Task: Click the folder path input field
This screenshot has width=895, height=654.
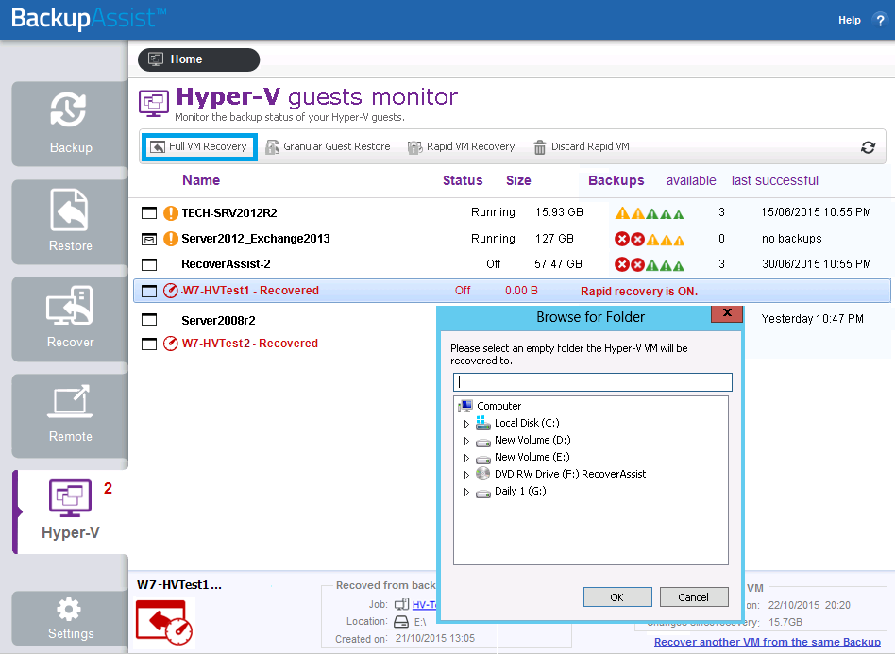Action: pos(593,382)
